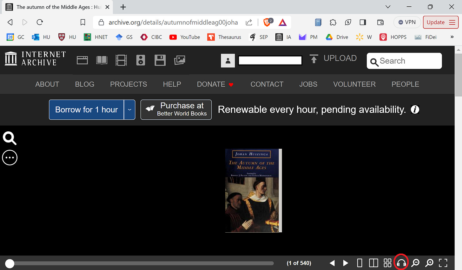Open the HNET bookmark
Screen dimensions: 462x270
click(x=96, y=37)
